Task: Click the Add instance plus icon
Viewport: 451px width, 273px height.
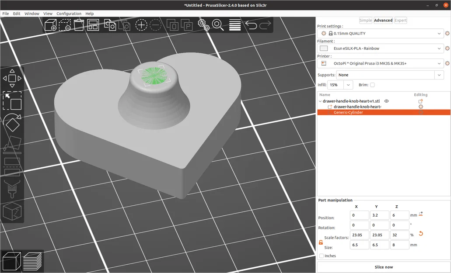Action: pos(141,25)
